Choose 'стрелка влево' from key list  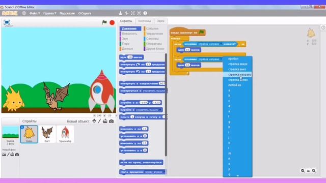point(237,80)
